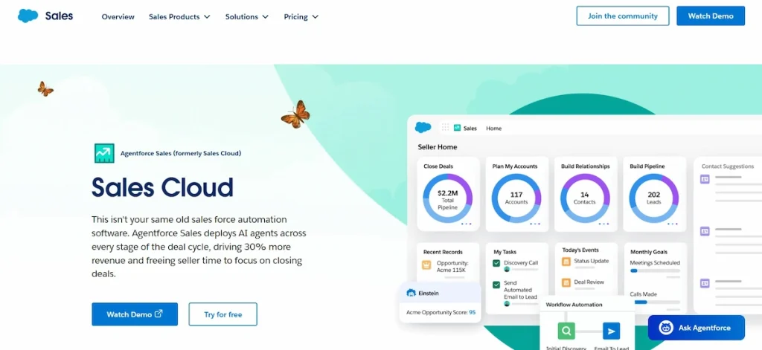Click the Email To Lead send icon
This screenshot has width=762, height=350.
pyautogui.click(x=612, y=331)
